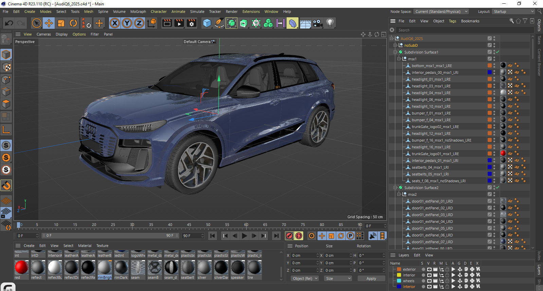Select headlight_01_msx1_LRE object row
This screenshot has width=543, height=291.
click(x=431, y=79)
